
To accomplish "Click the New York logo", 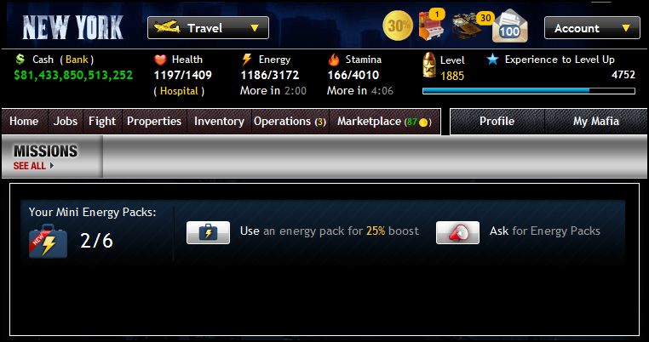I will click(x=73, y=28).
